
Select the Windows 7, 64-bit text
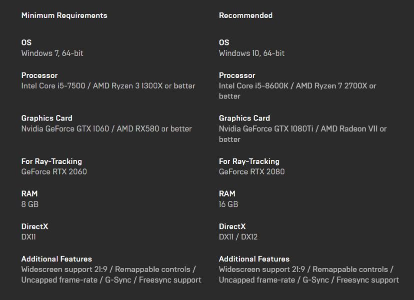tap(52, 53)
